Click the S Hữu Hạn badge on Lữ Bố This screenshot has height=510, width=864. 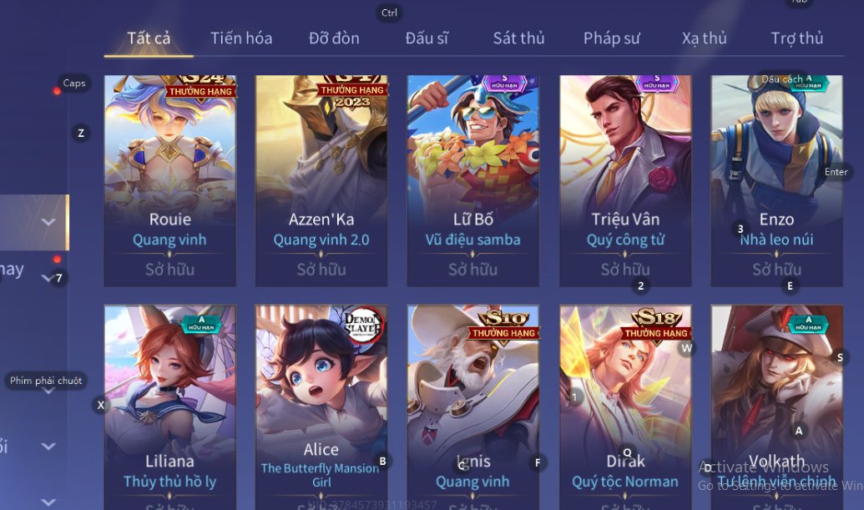point(504,83)
